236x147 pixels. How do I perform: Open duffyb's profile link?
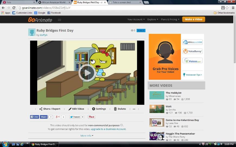point(43,35)
